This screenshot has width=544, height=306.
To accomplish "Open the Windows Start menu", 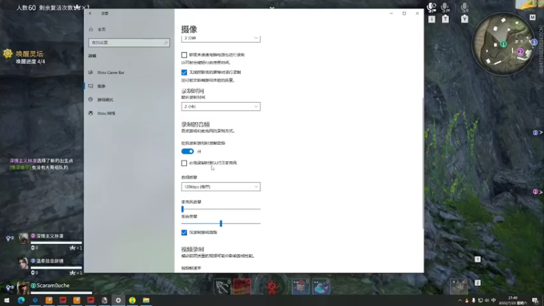I will click(7, 300).
